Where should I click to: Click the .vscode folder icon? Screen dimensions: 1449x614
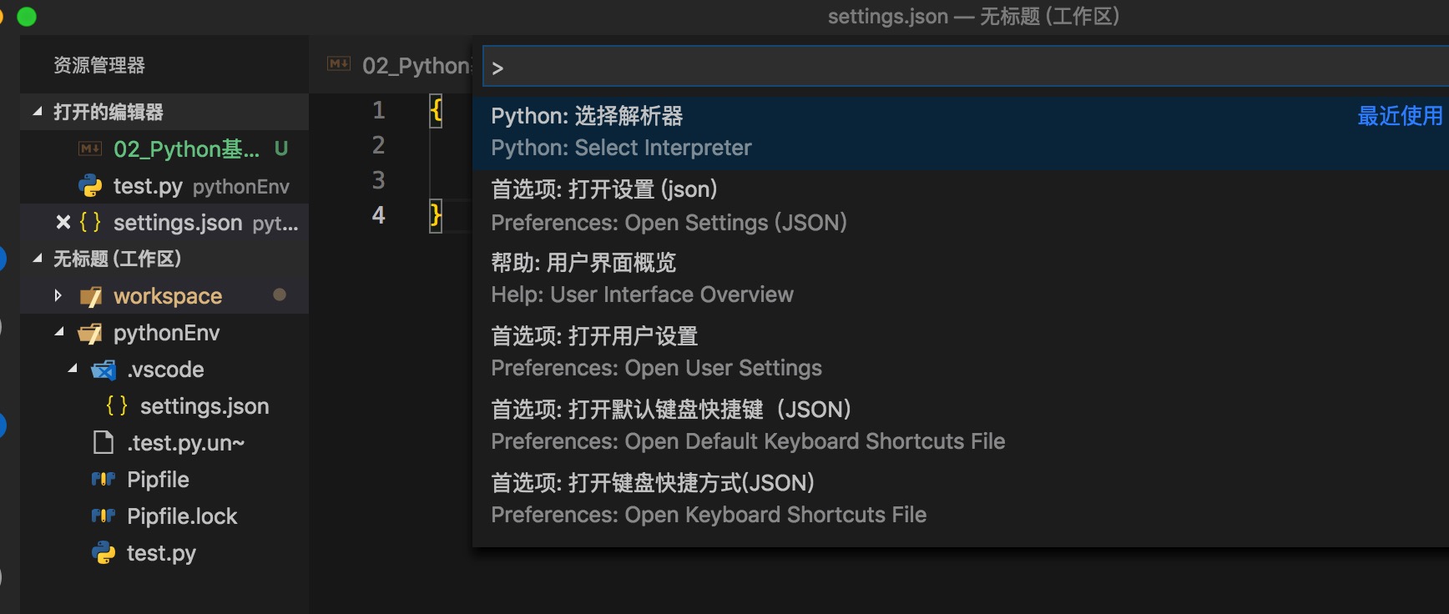(x=103, y=370)
